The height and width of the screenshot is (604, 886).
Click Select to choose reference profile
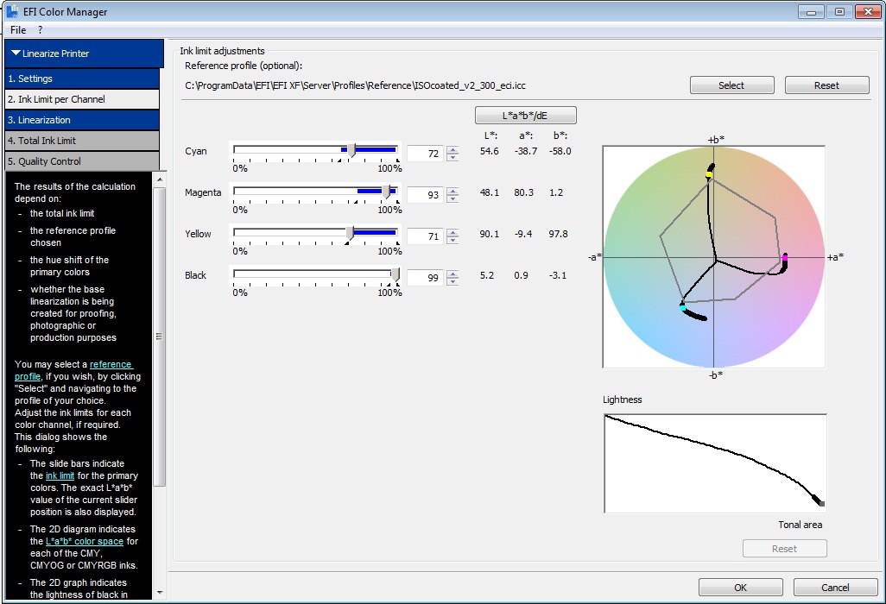click(x=731, y=85)
